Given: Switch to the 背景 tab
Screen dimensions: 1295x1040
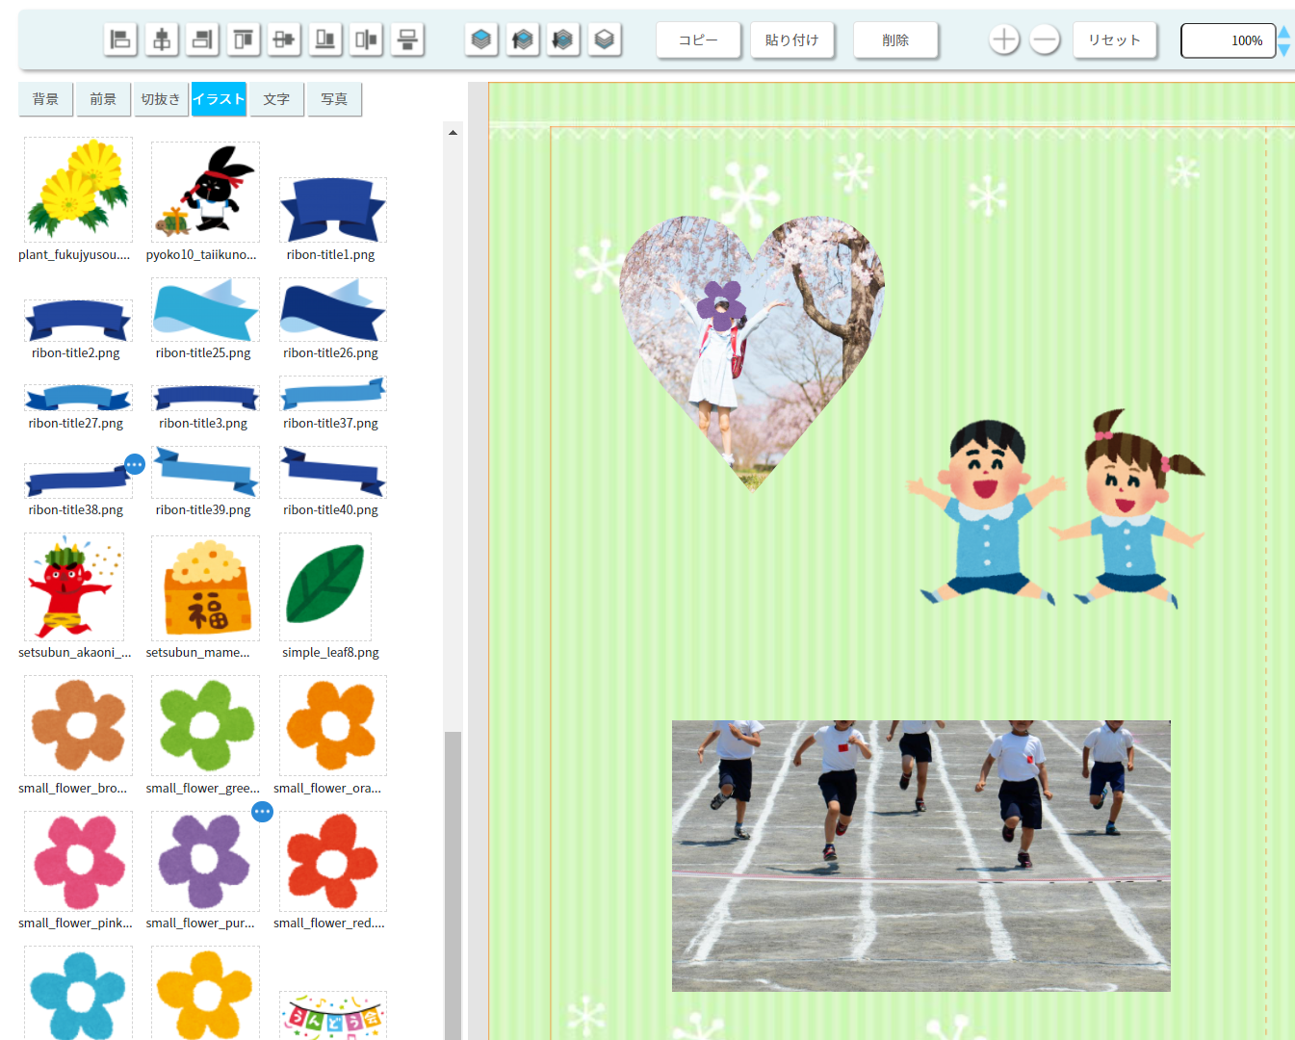Looking at the screenshot, I should pyautogui.click(x=45, y=99).
